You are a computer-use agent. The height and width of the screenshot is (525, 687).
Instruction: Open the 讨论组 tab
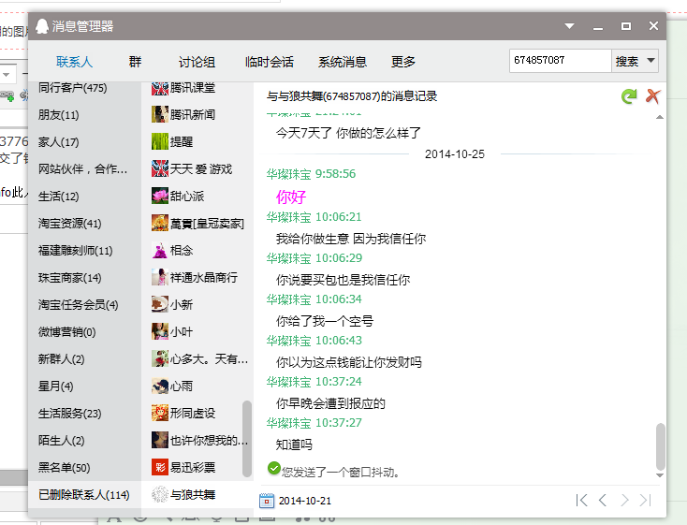[197, 62]
